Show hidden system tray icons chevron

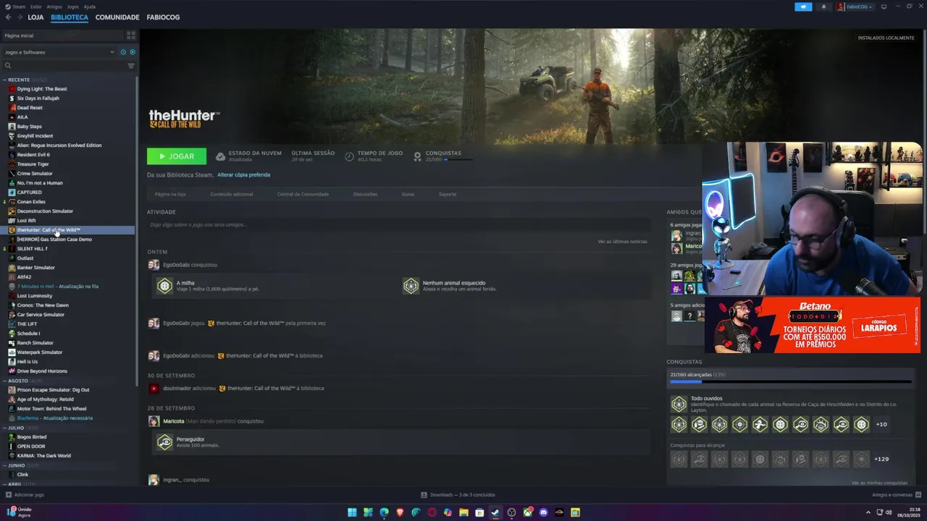tap(868, 512)
